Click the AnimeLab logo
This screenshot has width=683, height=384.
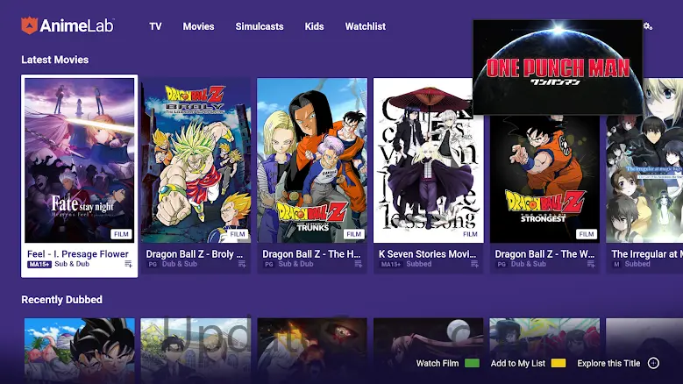[x=68, y=26]
